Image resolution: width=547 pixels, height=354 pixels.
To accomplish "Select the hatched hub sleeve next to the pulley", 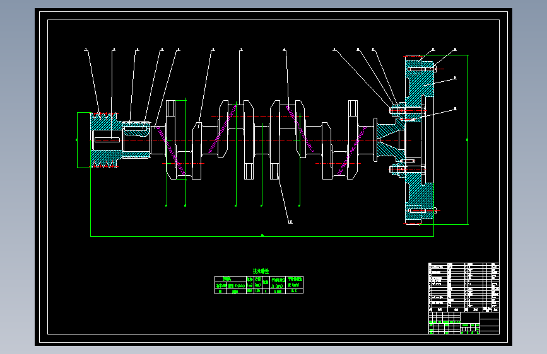I will click(136, 140).
